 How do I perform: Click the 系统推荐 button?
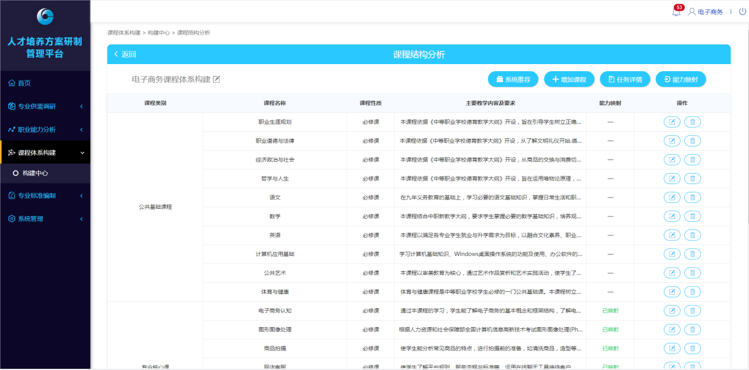coord(512,79)
